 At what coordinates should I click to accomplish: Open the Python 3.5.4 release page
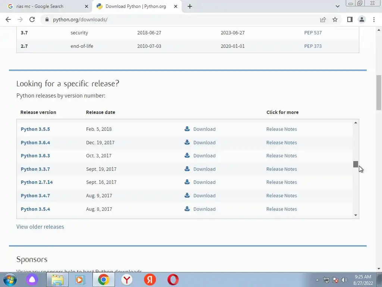[x=35, y=209]
